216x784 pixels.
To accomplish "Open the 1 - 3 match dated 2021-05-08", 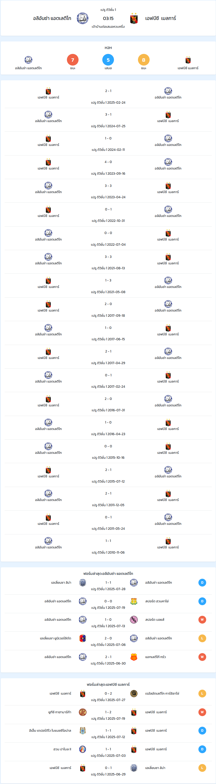I will 108,286.
